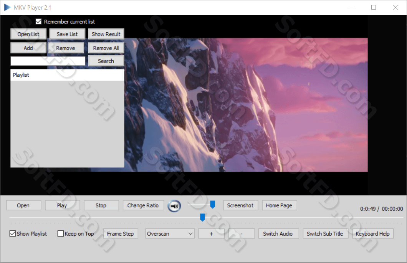Click the Show Result button
This screenshot has width=407, height=263.
point(106,34)
